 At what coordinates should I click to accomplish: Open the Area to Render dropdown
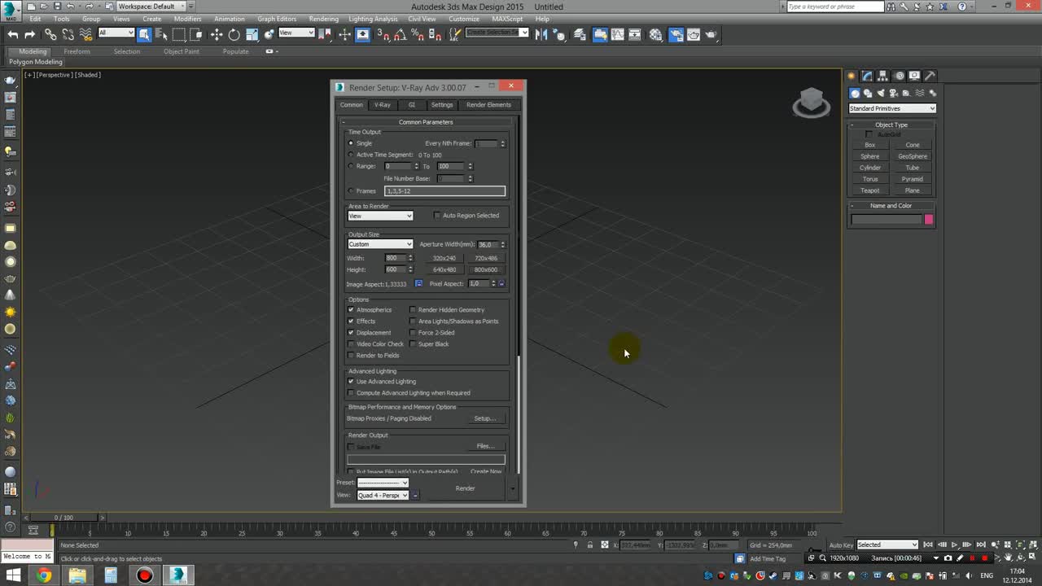[x=380, y=216]
